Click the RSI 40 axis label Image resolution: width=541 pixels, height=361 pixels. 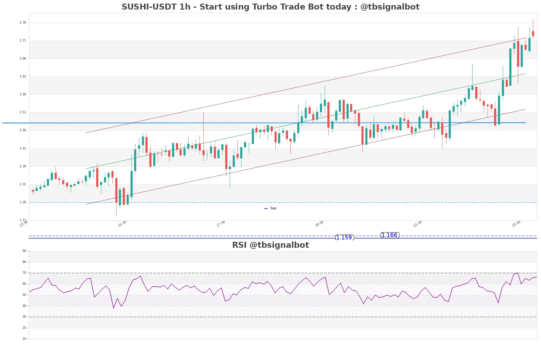coord(24,306)
